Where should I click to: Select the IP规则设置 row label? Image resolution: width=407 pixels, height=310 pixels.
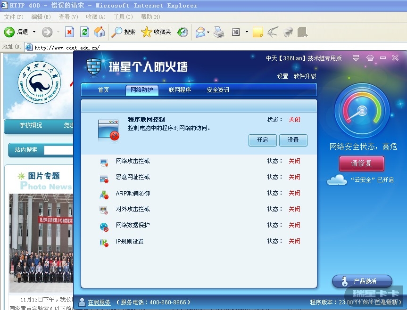click(130, 242)
